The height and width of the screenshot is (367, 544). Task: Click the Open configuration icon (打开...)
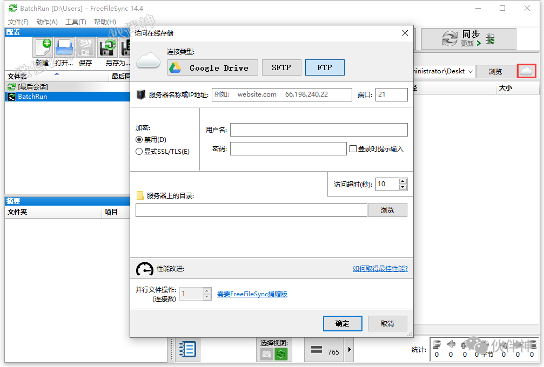click(x=64, y=48)
